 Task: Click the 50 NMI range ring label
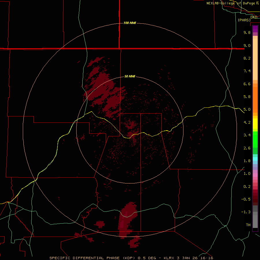pyautogui.click(x=130, y=76)
